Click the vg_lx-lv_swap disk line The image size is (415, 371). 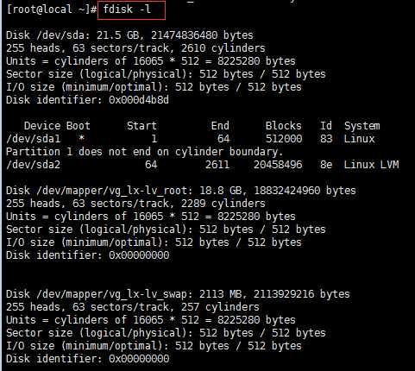point(178,294)
